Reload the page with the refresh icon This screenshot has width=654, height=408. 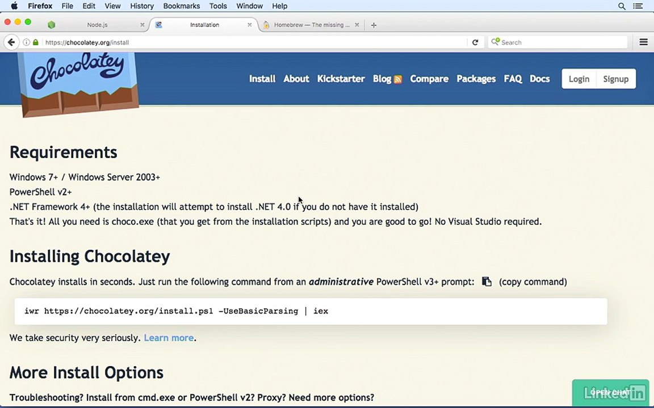475,42
